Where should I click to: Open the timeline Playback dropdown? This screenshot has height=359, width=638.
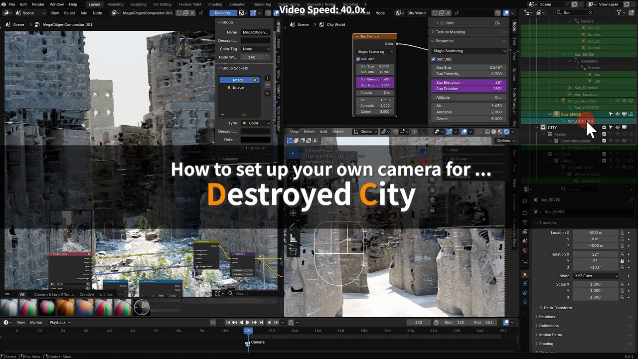(60, 323)
